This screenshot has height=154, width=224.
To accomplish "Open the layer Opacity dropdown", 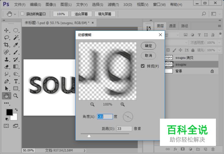I will [x=219, y=43].
